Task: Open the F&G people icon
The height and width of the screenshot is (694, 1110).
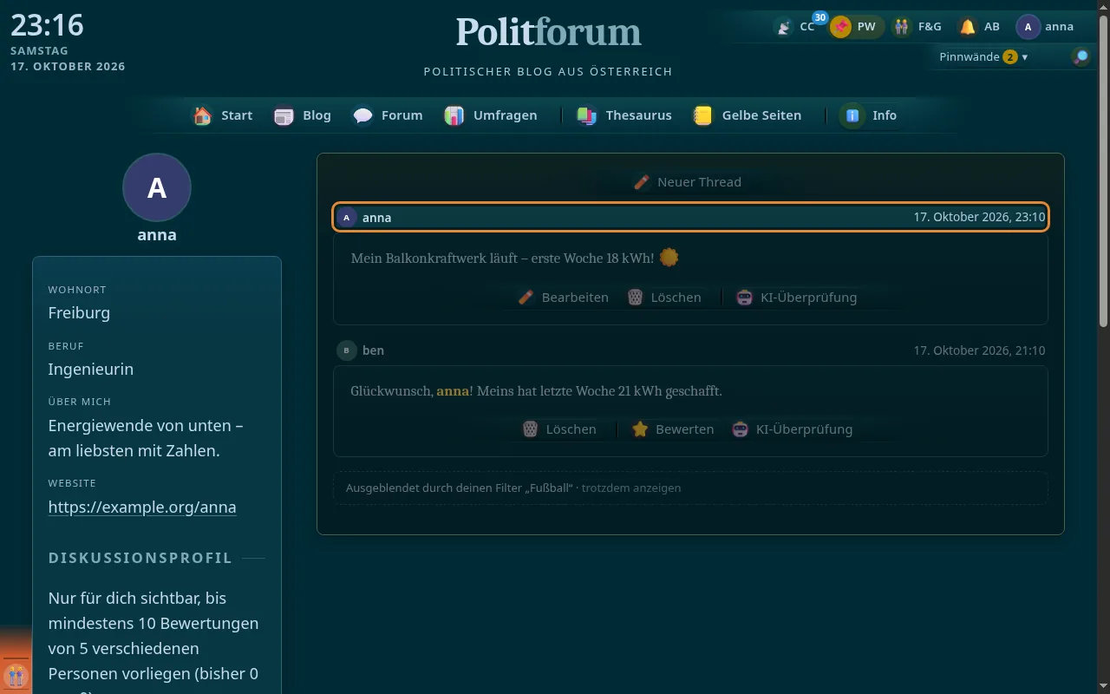Action: point(903,27)
